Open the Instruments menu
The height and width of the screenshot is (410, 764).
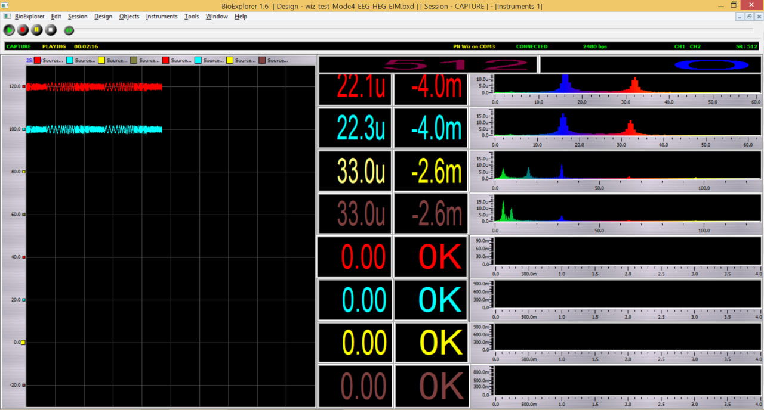162,17
